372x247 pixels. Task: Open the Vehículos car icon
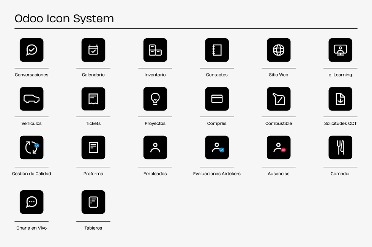point(32,99)
